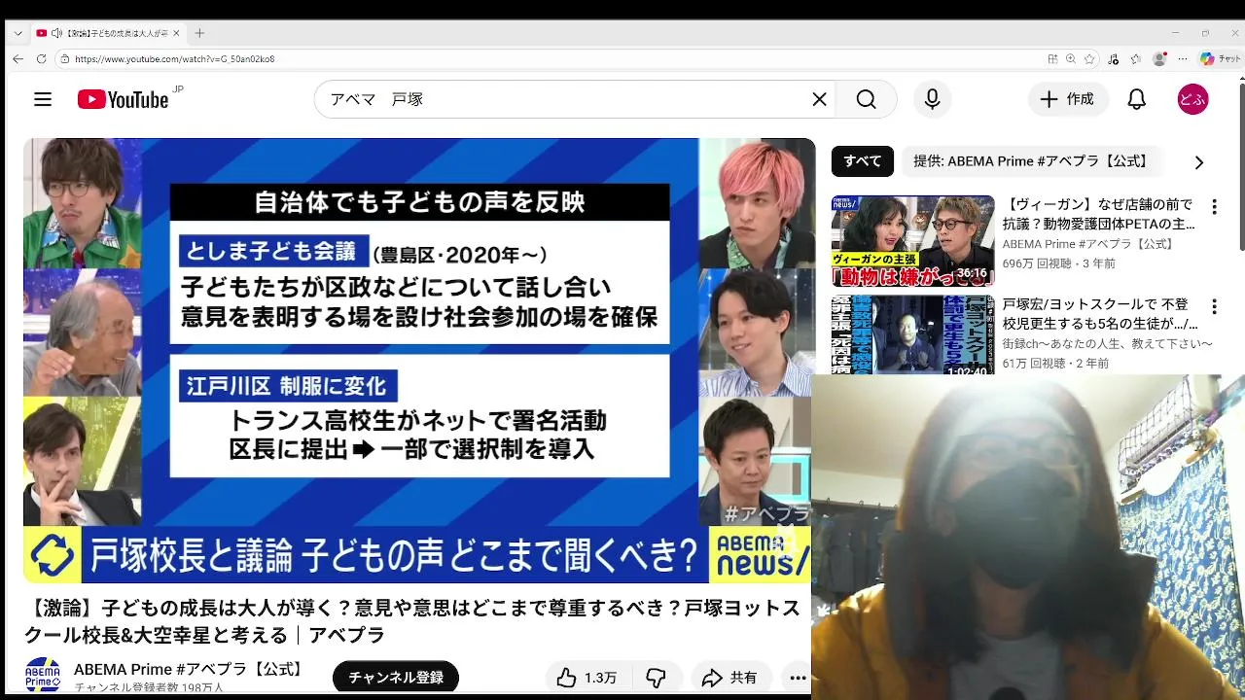Open the ABEMA Prime channel avatar

click(x=43, y=676)
